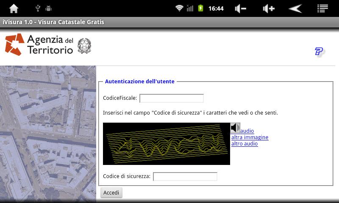339x203 pixels.
Task: Tap the USB connection status icon
Action: point(38,8)
